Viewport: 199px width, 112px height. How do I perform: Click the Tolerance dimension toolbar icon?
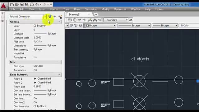70,20
